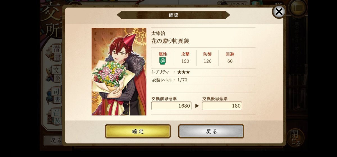The width and height of the screenshot is (337, 157).
Task: Tap the 攻撃 stat value 120
Action: click(x=185, y=61)
